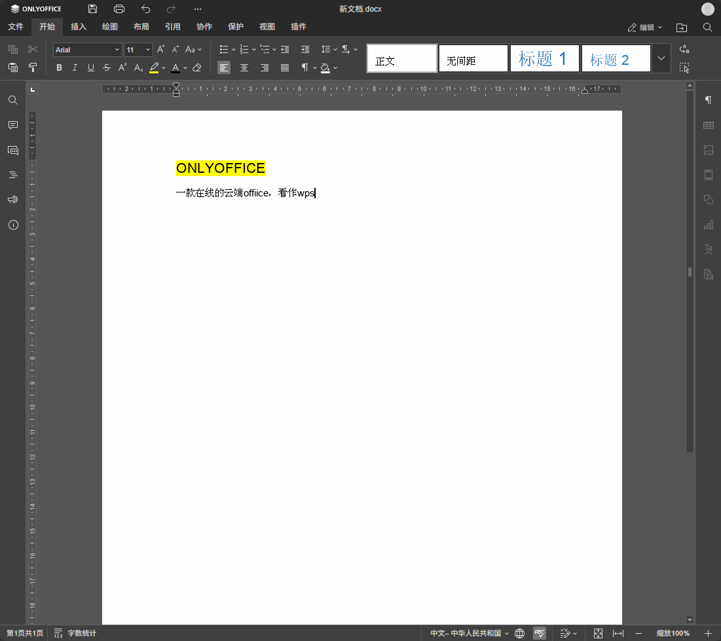Image resolution: width=721 pixels, height=641 pixels.
Task: Expand the bullet list dropdown
Action: (x=234, y=50)
